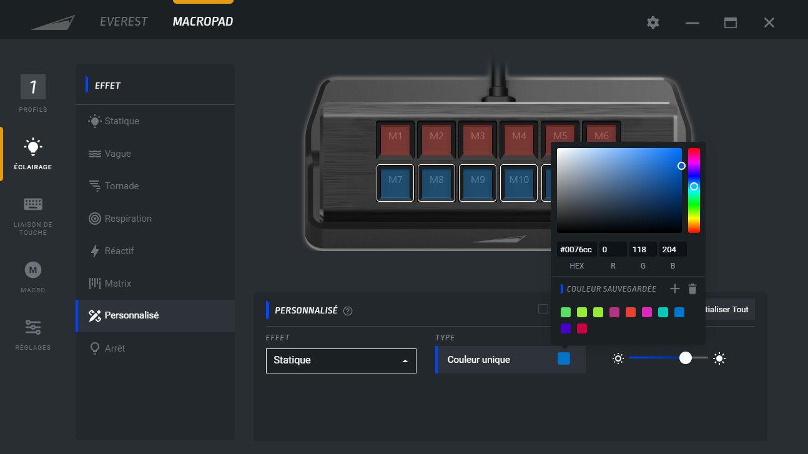Add current color to Couleur Sauvegardée
This screenshot has width=808, height=454.
pos(675,289)
